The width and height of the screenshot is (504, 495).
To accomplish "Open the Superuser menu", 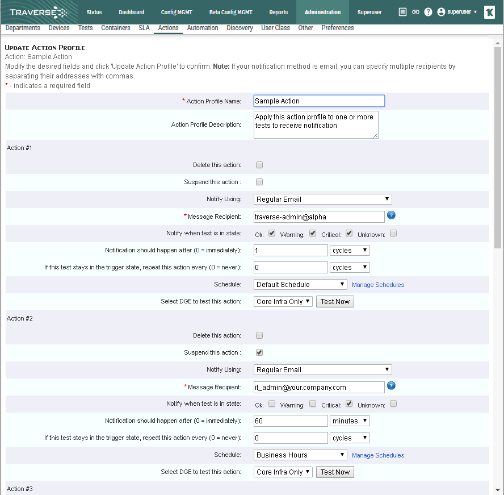I will click(369, 13).
